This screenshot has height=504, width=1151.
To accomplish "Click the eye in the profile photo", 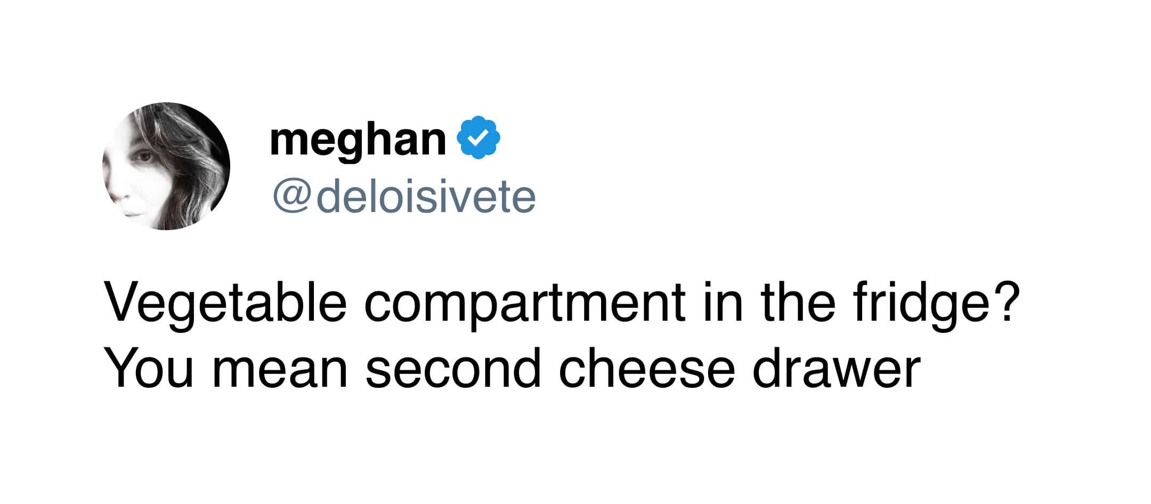I will click(x=144, y=158).
